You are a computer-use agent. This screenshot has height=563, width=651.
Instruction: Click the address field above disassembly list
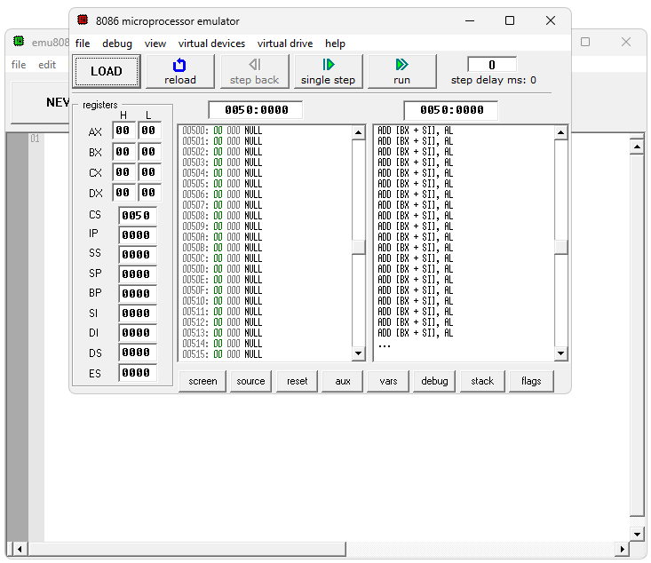pyautogui.click(x=451, y=110)
